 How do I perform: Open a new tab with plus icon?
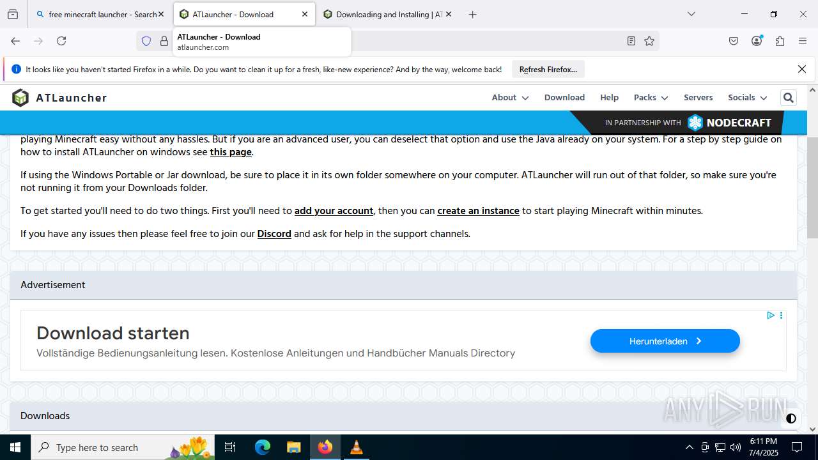pyautogui.click(x=472, y=14)
